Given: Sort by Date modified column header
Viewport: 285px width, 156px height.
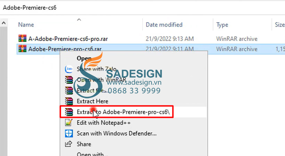Looking at the screenshot, I should point(164,25).
